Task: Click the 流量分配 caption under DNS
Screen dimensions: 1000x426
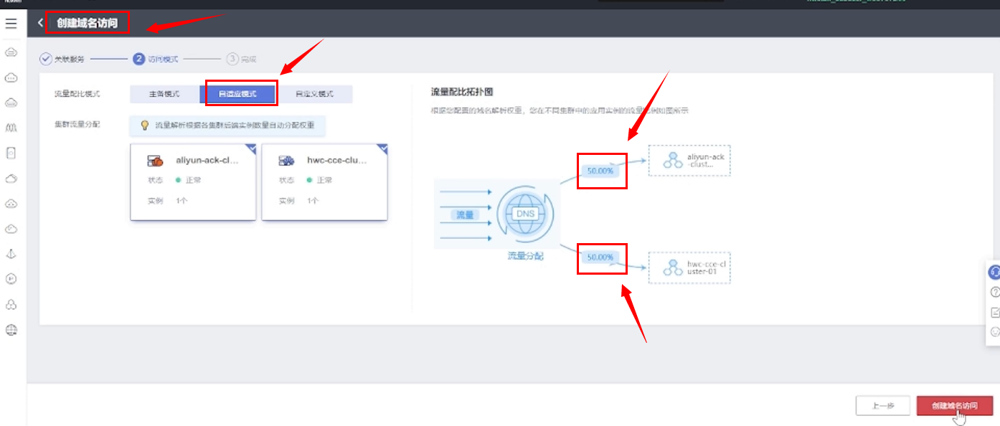Action: click(x=525, y=255)
